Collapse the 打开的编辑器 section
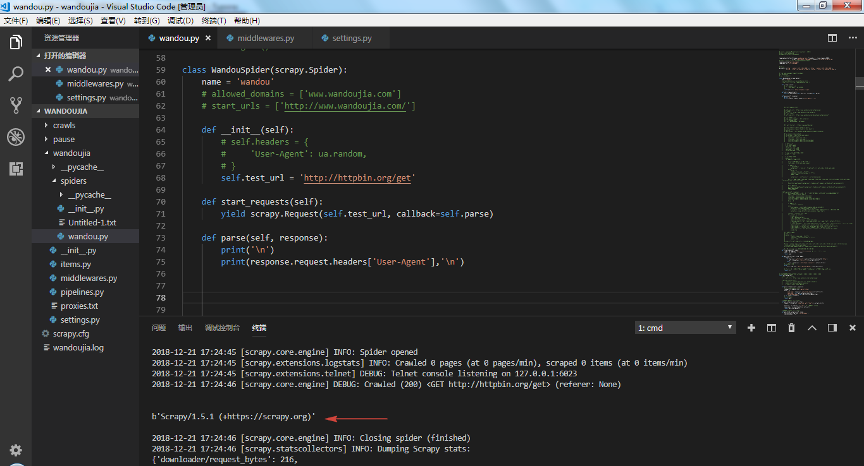Viewport: 864px width, 466px height. pyautogui.click(x=85, y=56)
